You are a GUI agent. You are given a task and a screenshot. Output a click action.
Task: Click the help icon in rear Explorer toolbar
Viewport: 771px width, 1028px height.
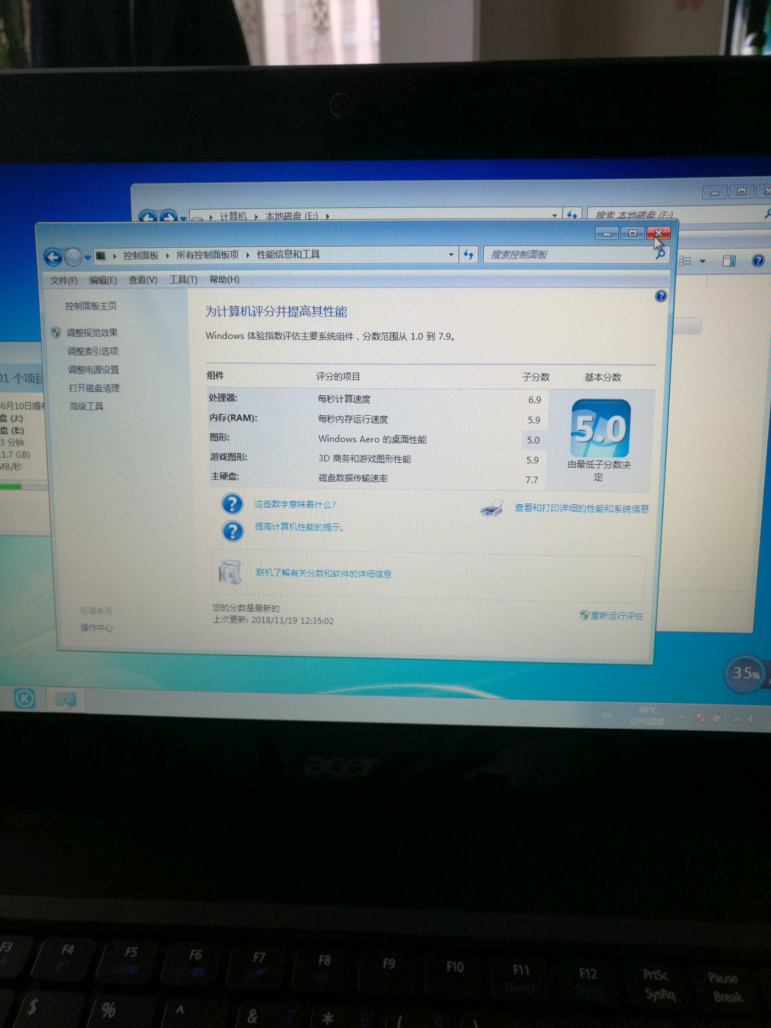pyautogui.click(x=758, y=261)
